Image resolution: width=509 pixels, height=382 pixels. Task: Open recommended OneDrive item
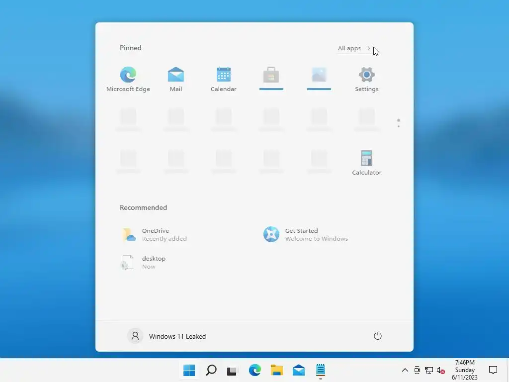(x=156, y=235)
